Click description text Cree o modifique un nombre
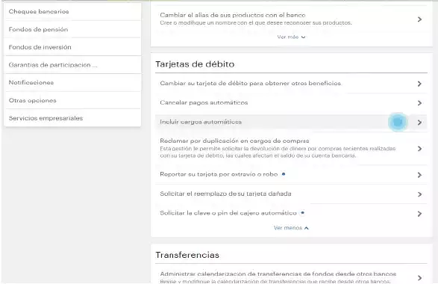 256,22
